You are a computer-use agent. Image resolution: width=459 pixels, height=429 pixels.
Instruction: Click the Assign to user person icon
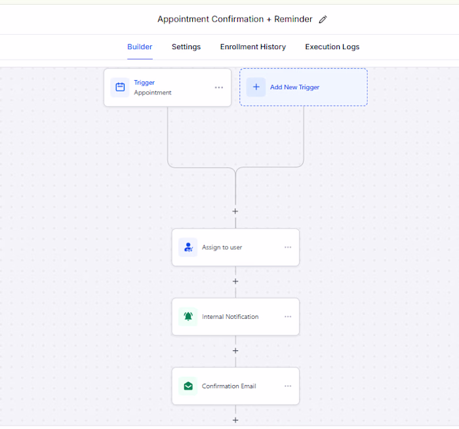(188, 247)
